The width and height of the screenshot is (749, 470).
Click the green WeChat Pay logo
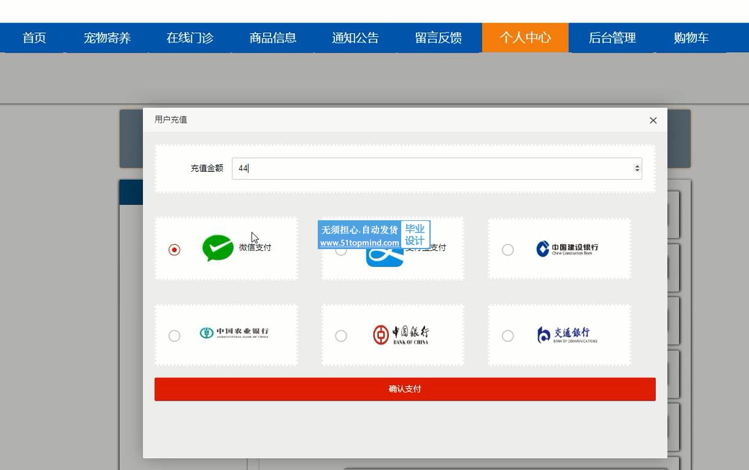pos(218,248)
